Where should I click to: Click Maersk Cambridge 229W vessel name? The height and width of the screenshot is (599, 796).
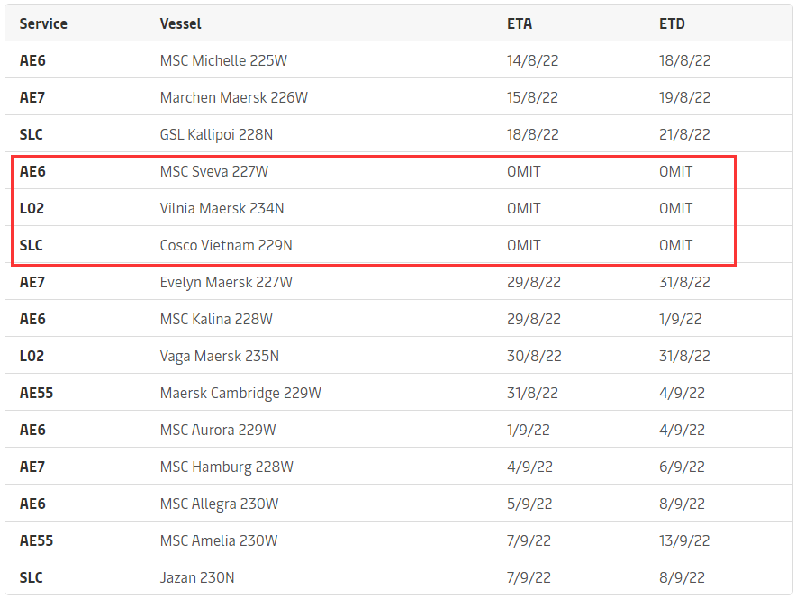pos(240,394)
